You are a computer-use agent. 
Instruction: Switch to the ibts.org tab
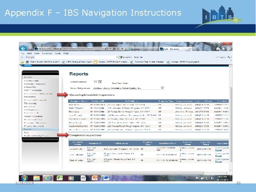pos(142,49)
